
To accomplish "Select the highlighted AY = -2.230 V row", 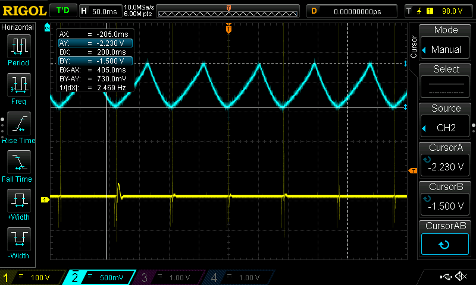I will click(95, 43).
